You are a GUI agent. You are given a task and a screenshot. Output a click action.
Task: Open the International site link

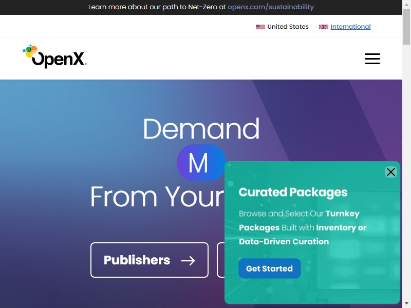(x=350, y=27)
